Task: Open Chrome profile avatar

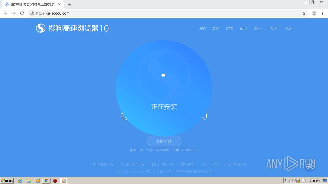Action: coord(314,13)
